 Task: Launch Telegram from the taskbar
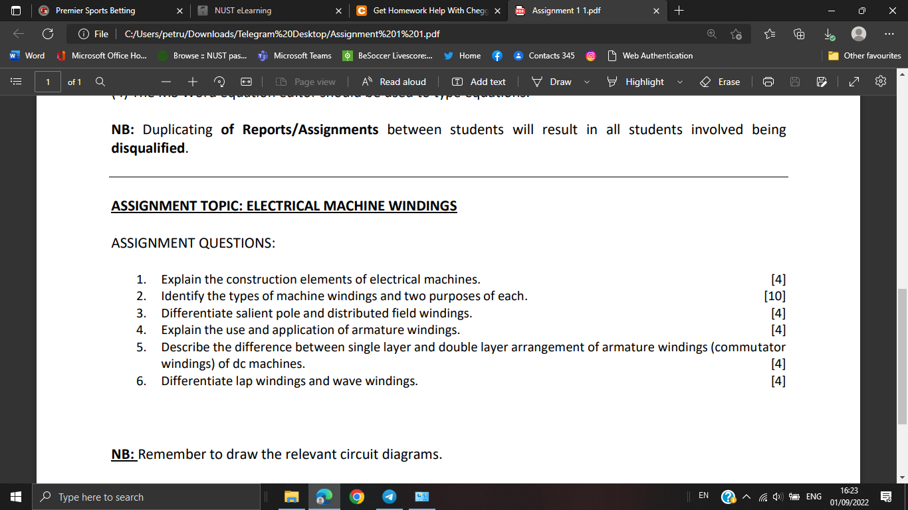(x=390, y=497)
